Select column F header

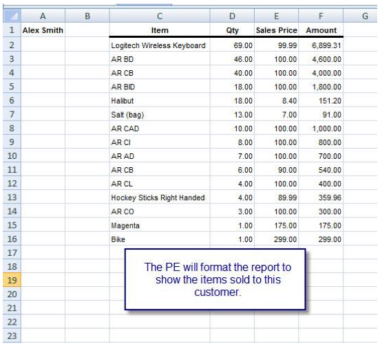point(321,16)
